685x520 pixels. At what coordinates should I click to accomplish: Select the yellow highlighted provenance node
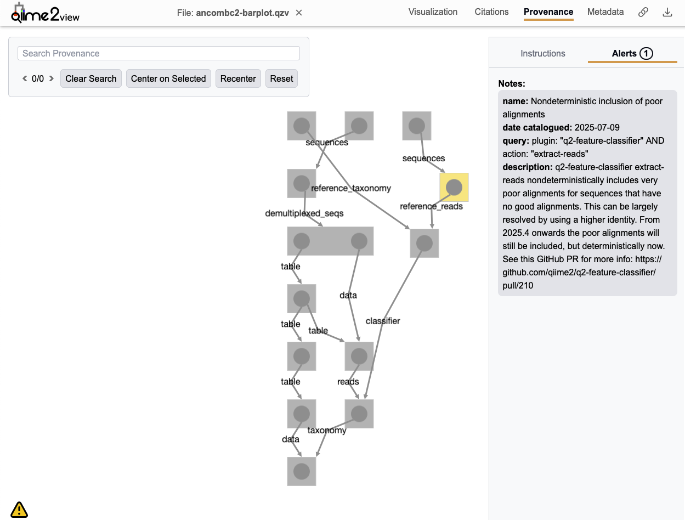(x=454, y=188)
